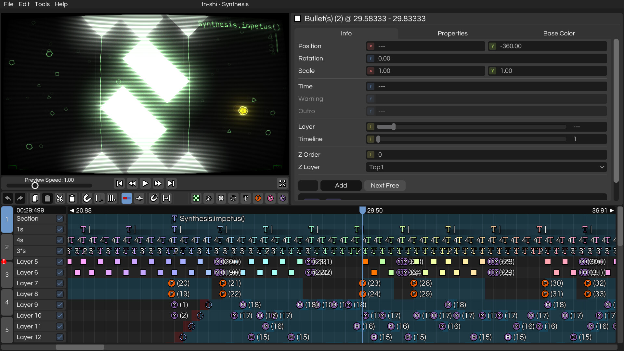Open the Paste tool
Image resolution: width=624 pixels, height=351 pixels.
(x=47, y=198)
